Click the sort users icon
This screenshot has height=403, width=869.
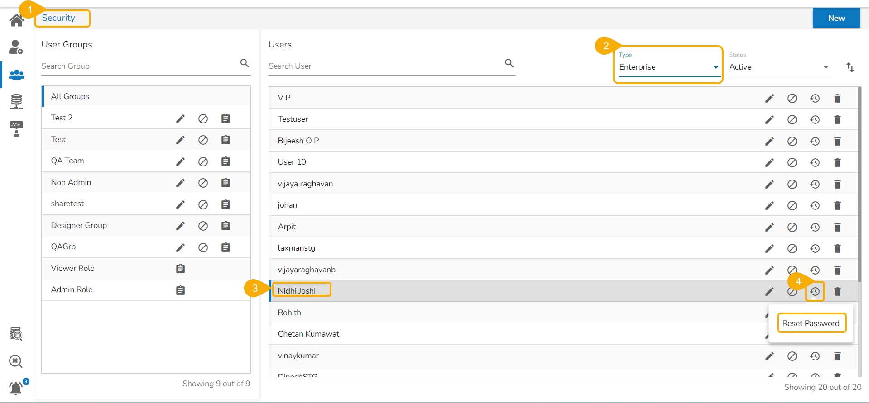click(x=850, y=67)
